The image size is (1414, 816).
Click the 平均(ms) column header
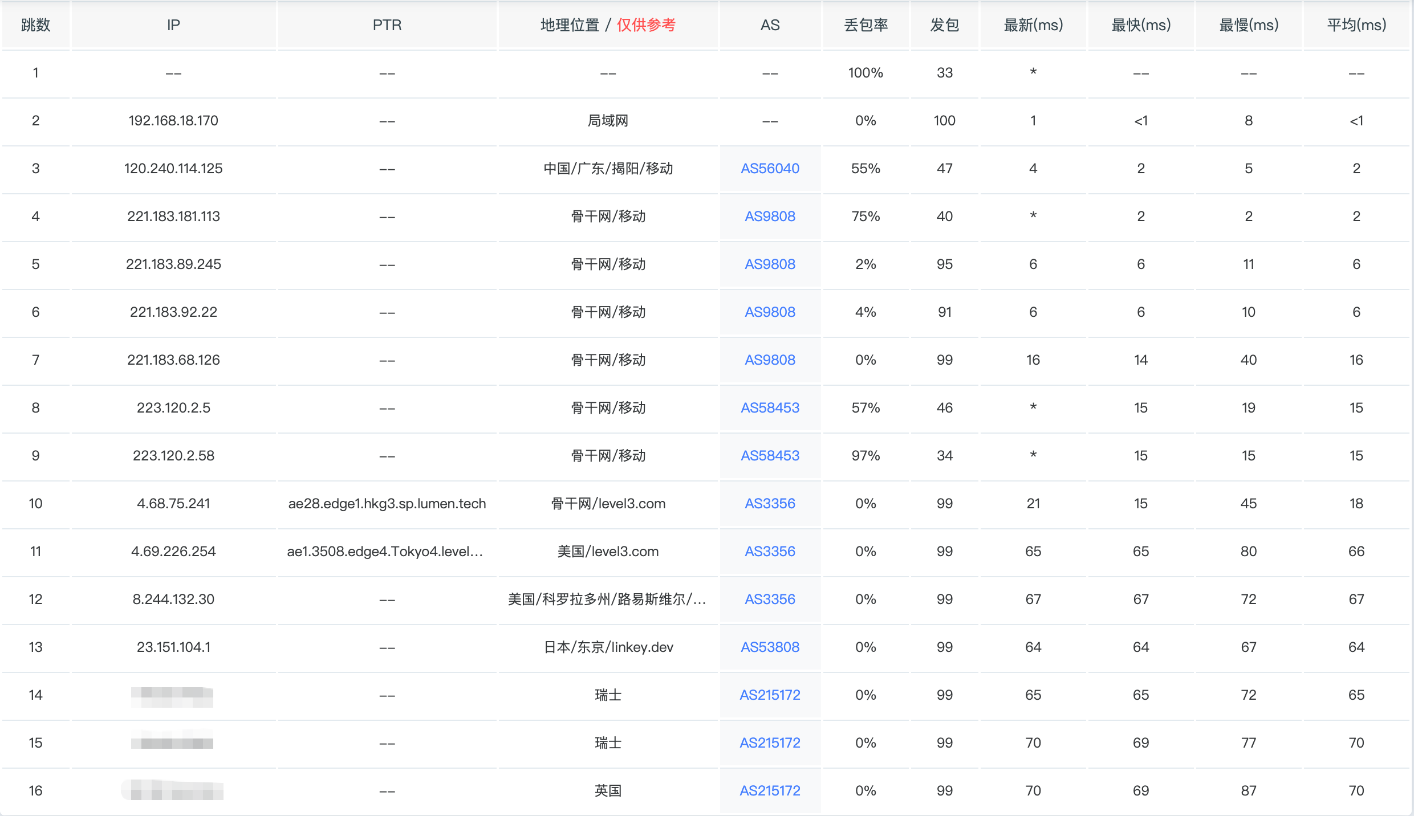click(1356, 25)
